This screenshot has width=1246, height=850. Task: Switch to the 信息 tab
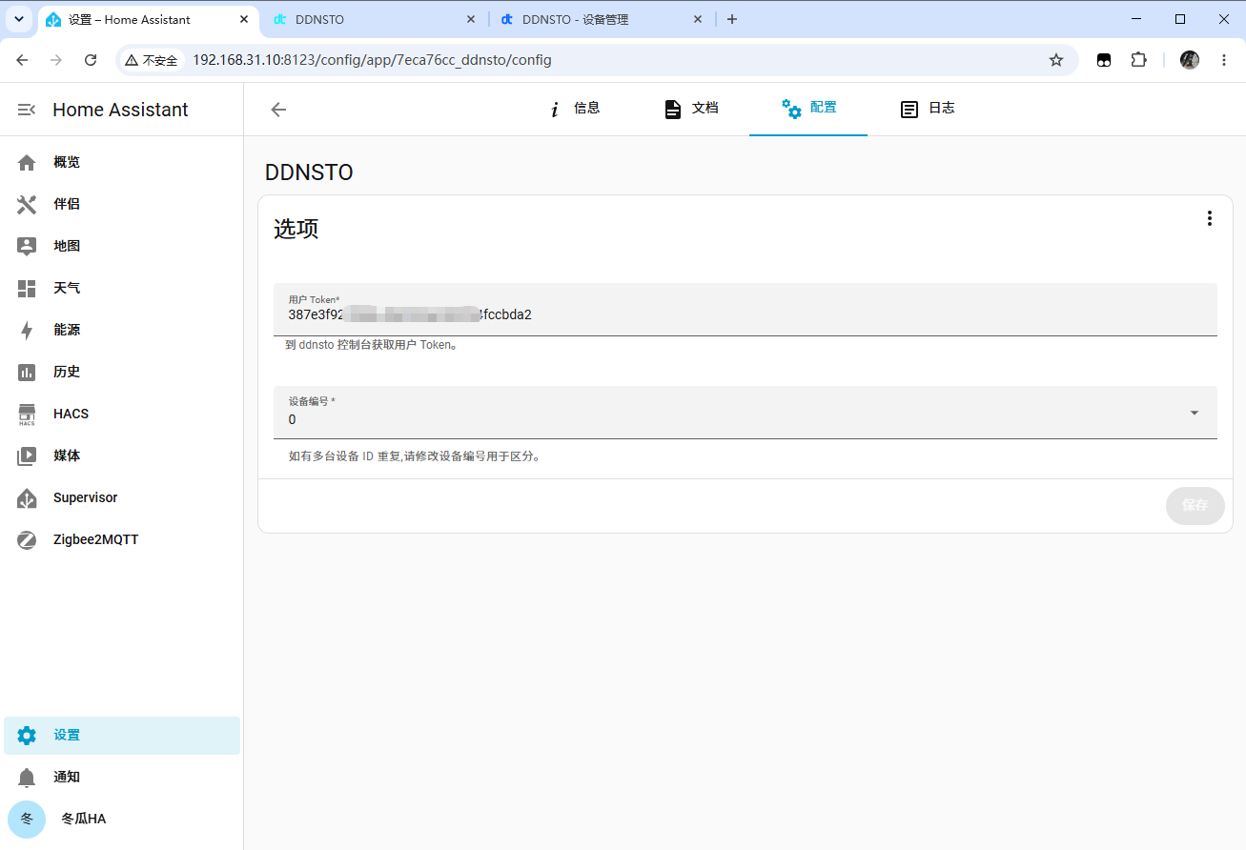574,109
